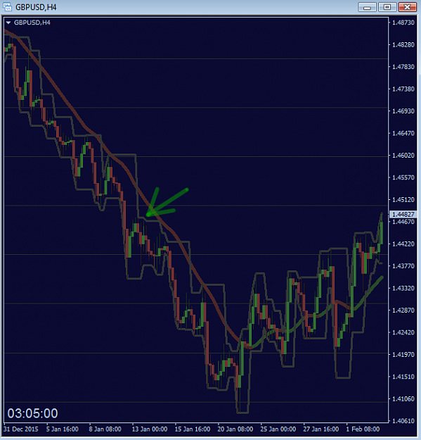The height and width of the screenshot is (440, 421).
Task: Maximize the GBPUSD,H4 chart window
Action: click(387, 7)
